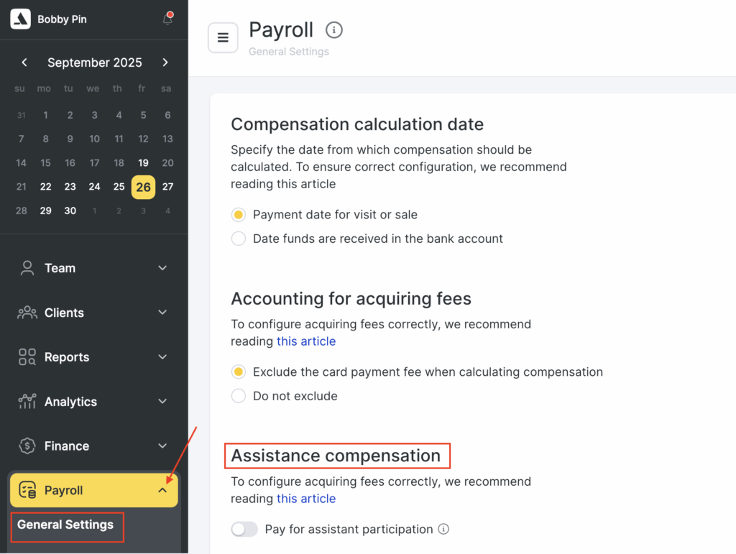Collapse the Payroll section chevron
This screenshot has width=736, height=554.
coord(162,491)
